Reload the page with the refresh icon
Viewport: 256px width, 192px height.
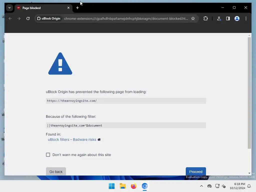(x=28, y=18)
